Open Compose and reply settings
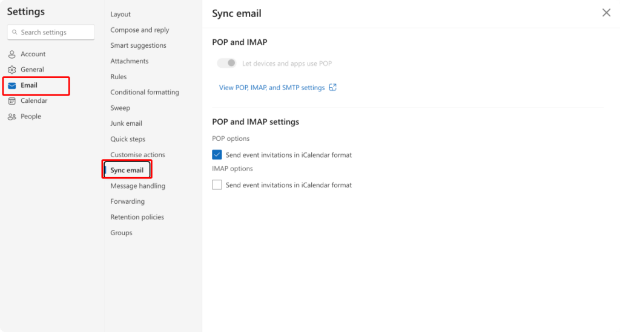This screenshot has height=332, width=620. (x=140, y=30)
